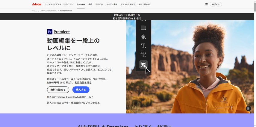Click the blue 購入する button

(x=81, y=90)
